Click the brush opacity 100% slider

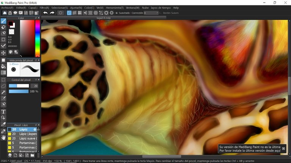click(x=19, y=91)
